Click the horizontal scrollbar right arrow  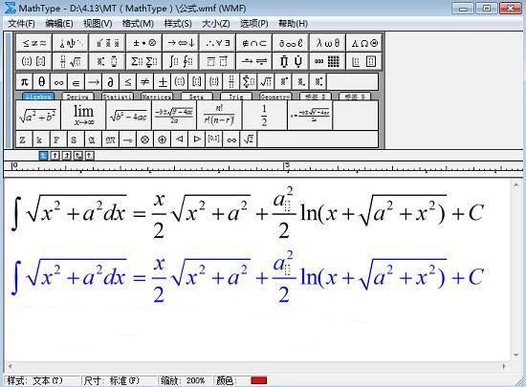[504, 366]
